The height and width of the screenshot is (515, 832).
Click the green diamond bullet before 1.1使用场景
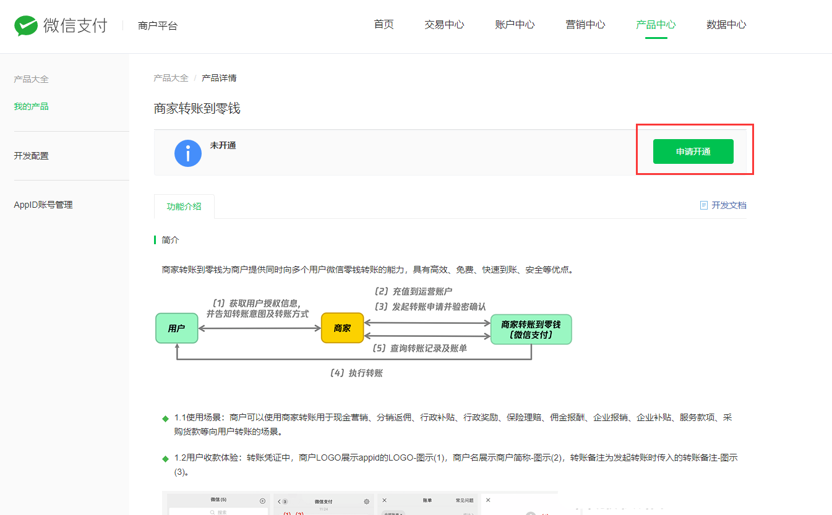165,419
